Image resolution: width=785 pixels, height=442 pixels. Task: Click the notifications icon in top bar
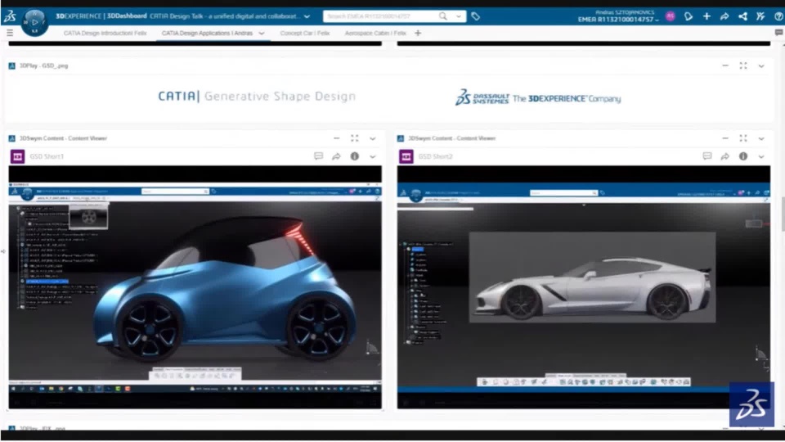tap(689, 16)
